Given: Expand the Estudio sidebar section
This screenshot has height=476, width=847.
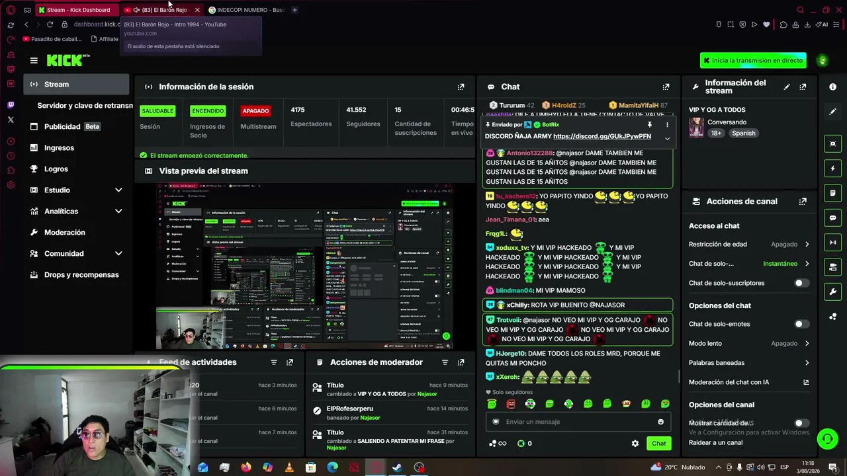Looking at the screenshot, I should 118,190.
